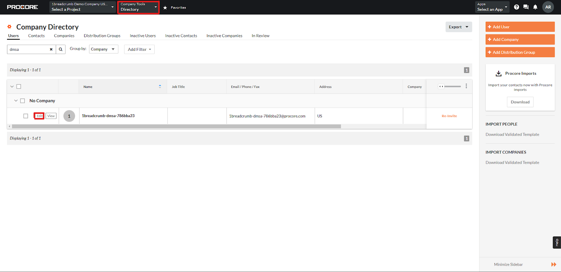Click the Add Company button

(x=520, y=40)
